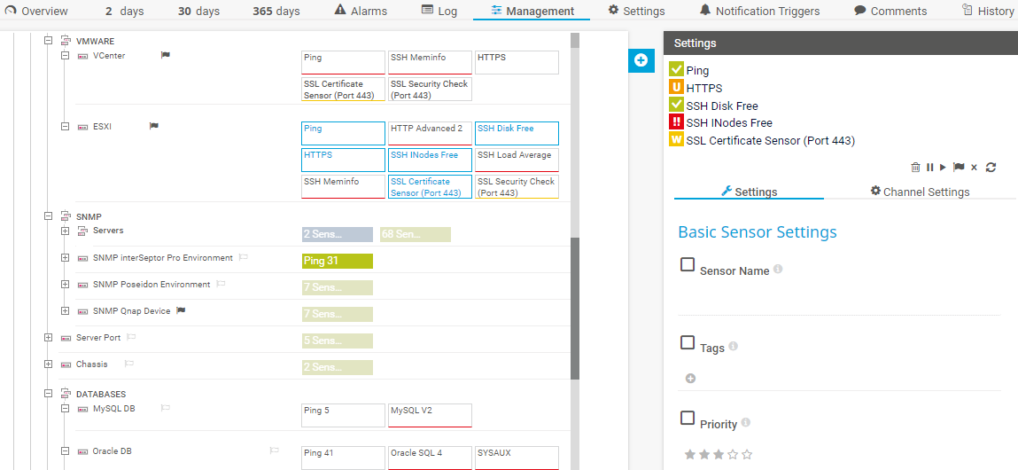Click the flag icon beside SNMP Qnap Device
The image size is (1018, 470).
[x=181, y=311]
